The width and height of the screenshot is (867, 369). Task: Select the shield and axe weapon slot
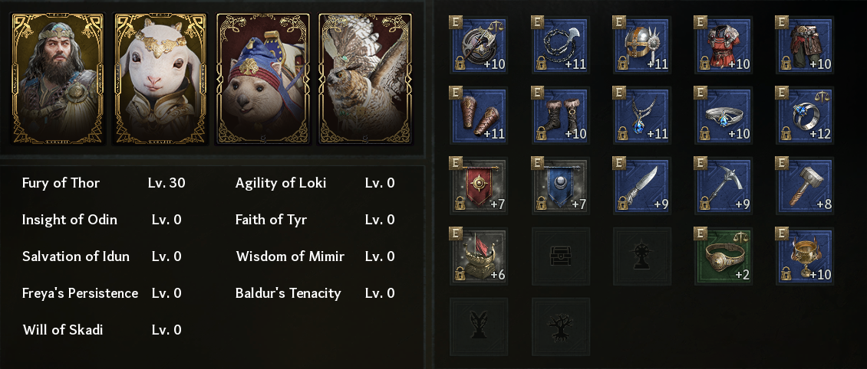click(x=478, y=45)
